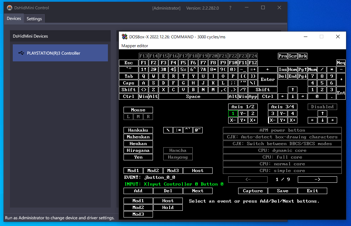Click the DOSBox-X logo in the window title bar
This screenshot has height=226, width=351.
coord(124,37)
